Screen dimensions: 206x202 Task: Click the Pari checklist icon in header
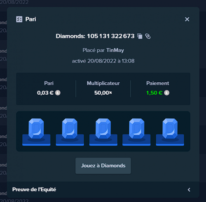click(x=19, y=19)
